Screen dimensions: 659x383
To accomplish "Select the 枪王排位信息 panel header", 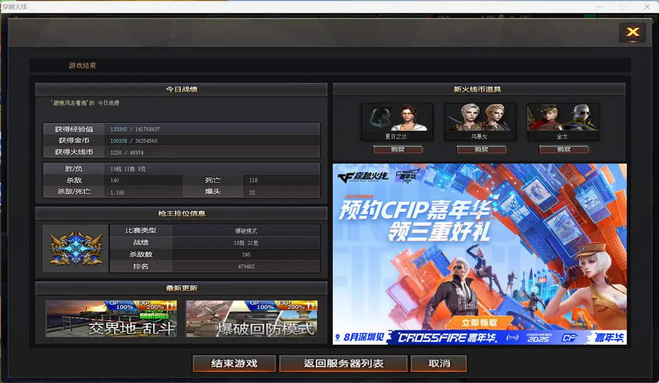I will pos(182,213).
